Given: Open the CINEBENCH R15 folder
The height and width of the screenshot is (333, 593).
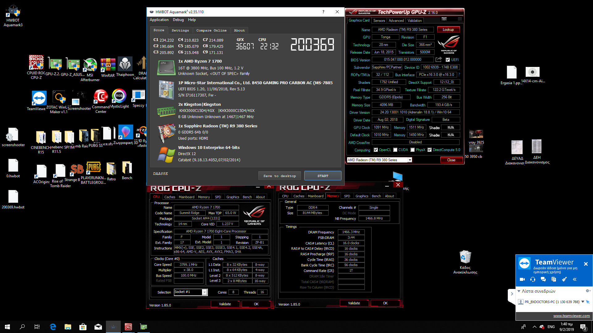Looking at the screenshot, I should pyautogui.click(x=41, y=142).
